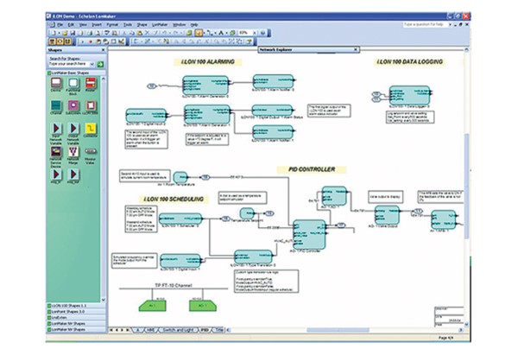The width and height of the screenshot is (518, 355).
Task: Open the zoom percentage dropdown
Action: pyautogui.click(x=254, y=33)
